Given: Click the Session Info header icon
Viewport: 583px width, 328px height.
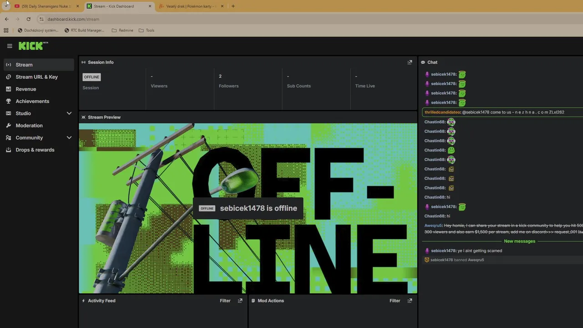Looking at the screenshot, I should pos(83,62).
